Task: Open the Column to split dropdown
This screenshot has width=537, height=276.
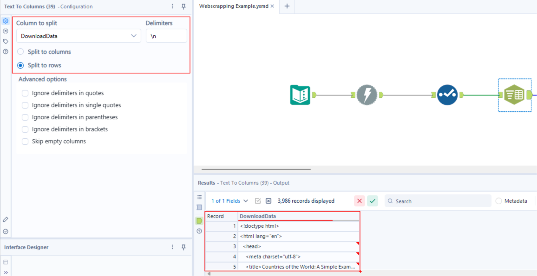Action: point(79,36)
